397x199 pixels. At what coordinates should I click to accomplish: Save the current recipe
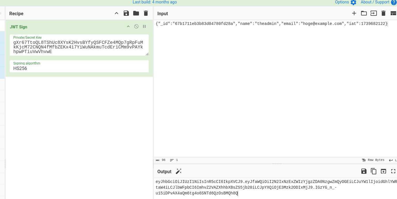click(126, 13)
